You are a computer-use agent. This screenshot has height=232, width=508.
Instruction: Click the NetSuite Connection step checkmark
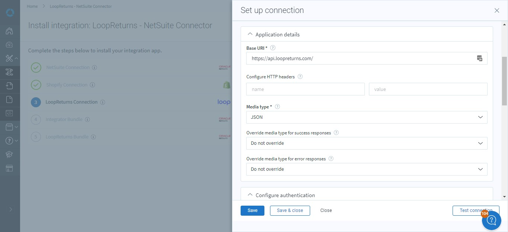point(36,68)
